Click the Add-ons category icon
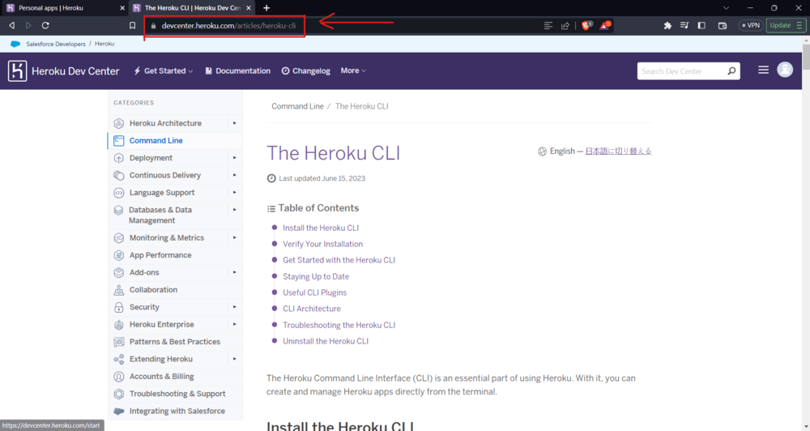The height and width of the screenshot is (431, 810). 119,272
